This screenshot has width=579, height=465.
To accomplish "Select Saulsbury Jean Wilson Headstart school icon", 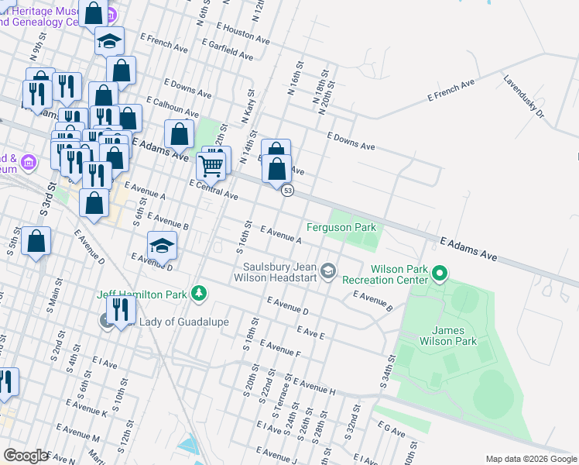I will pyautogui.click(x=327, y=272).
